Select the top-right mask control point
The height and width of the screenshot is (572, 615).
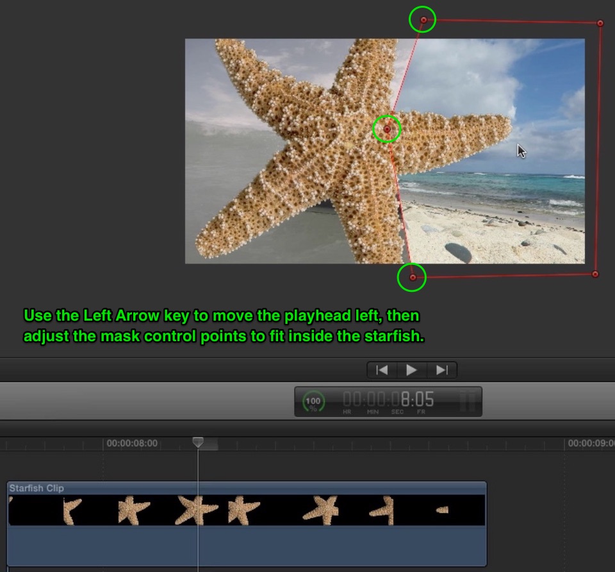pos(600,23)
